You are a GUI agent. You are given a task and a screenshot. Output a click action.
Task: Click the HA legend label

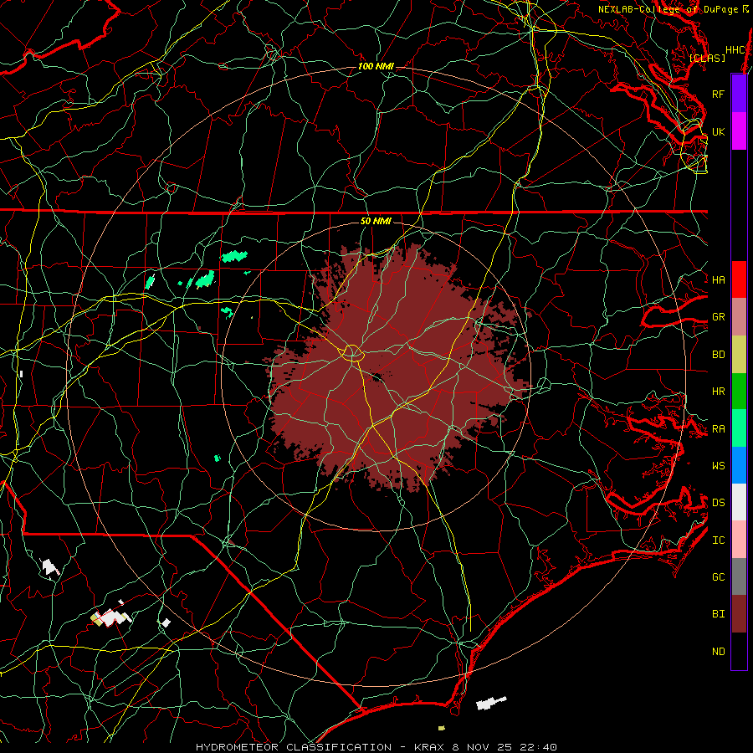[718, 279]
